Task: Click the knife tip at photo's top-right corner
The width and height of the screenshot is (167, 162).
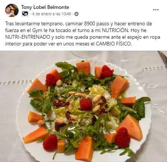Action: [163, 58]
